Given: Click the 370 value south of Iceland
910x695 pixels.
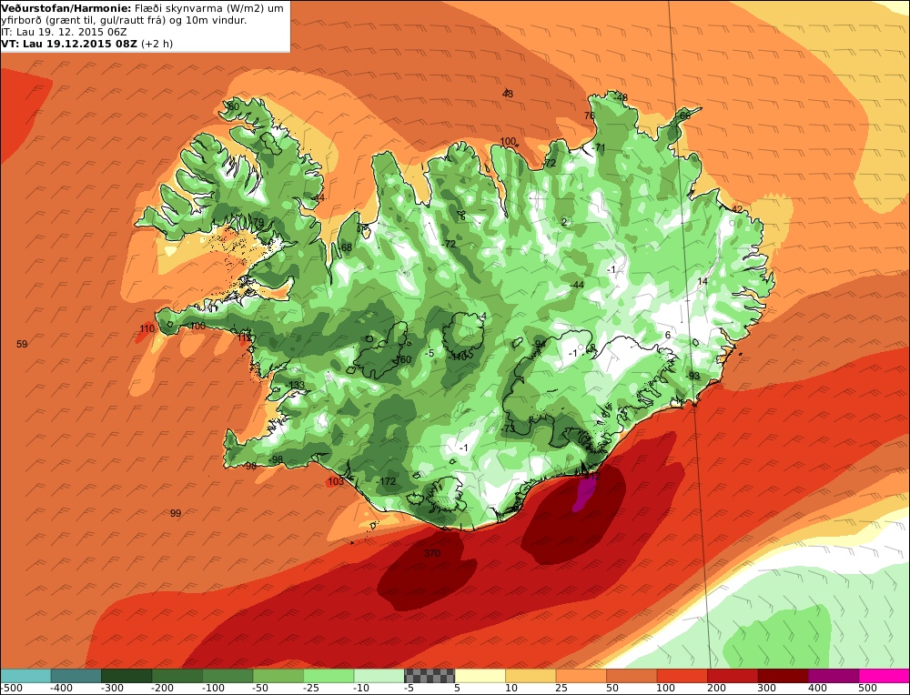Looking at the screenshot, I should coord(431,553).
